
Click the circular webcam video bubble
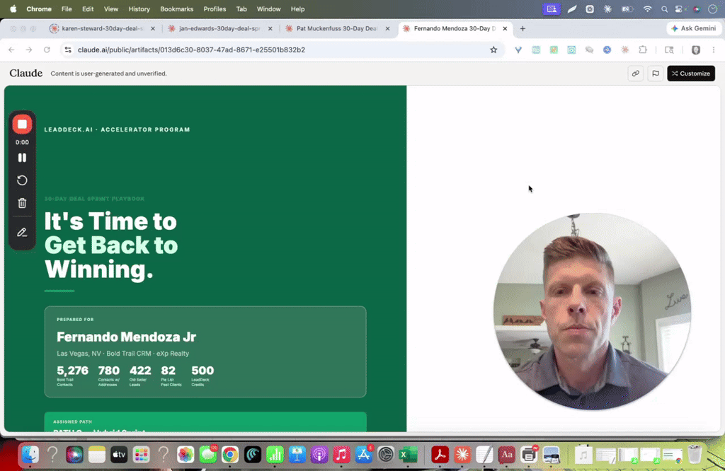592,311
